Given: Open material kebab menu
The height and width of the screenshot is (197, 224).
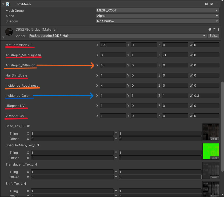Looking at the screenshot, I should (x=218, y=29).
